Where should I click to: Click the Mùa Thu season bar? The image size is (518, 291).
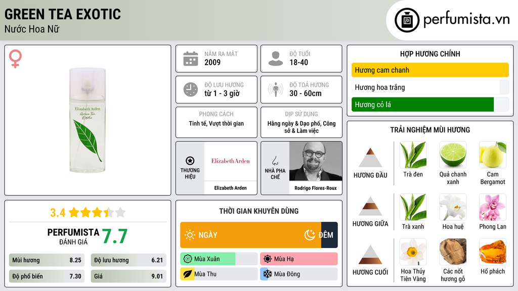tap(219, 274)
